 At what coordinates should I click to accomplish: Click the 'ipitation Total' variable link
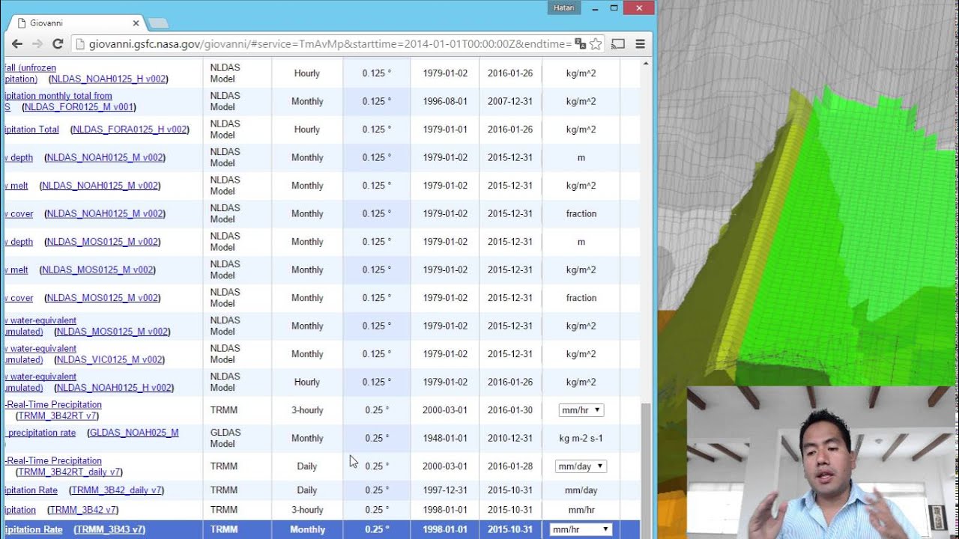click(x=31, y=130)
